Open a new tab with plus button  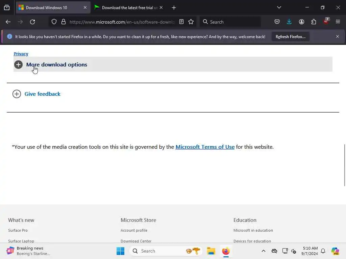pyautogui.click(x=174, y=8)
